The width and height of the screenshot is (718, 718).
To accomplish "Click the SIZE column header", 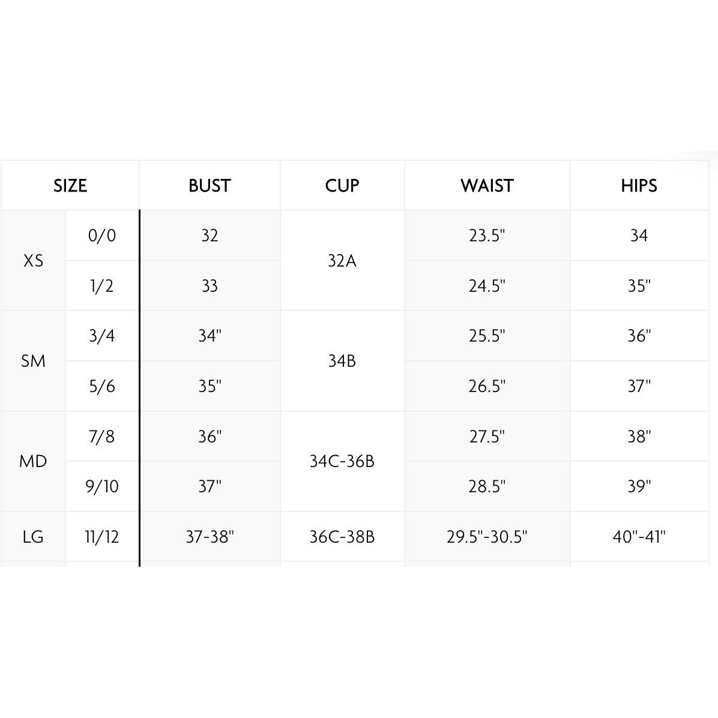I will tap(70, 186).
